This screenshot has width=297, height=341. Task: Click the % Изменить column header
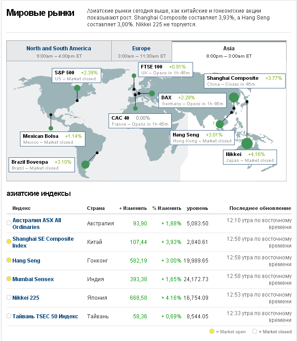167,208
